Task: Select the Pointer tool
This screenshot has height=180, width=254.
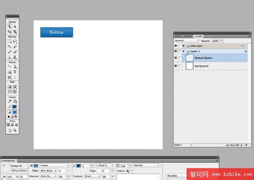Action: (9, 27)
